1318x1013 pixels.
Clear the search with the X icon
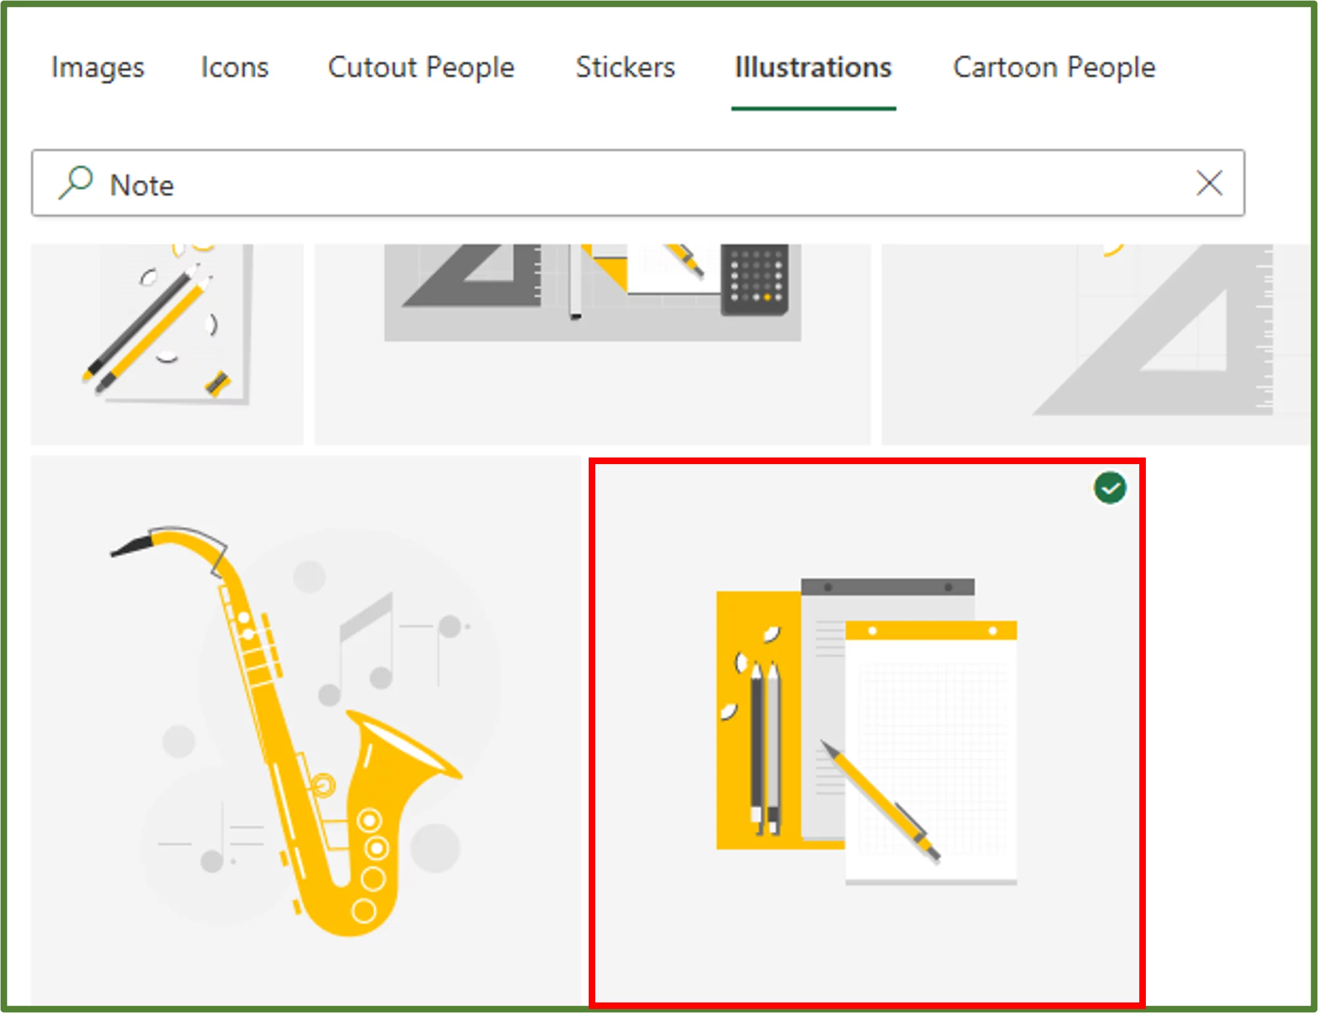[1209, 183]
